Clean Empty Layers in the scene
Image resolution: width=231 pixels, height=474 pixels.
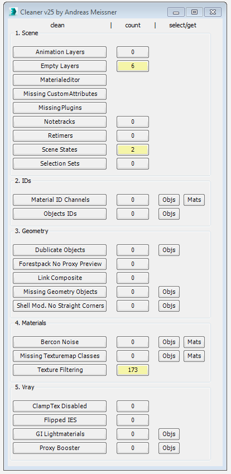tap(60, 66)
